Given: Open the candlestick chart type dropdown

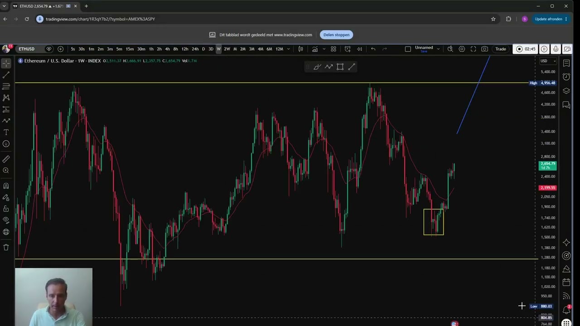Looking at the screenshot, I should [x=300, y=49].
